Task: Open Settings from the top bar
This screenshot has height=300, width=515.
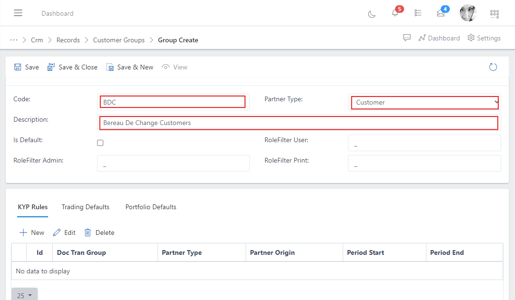Action: [x=484, y=38]
